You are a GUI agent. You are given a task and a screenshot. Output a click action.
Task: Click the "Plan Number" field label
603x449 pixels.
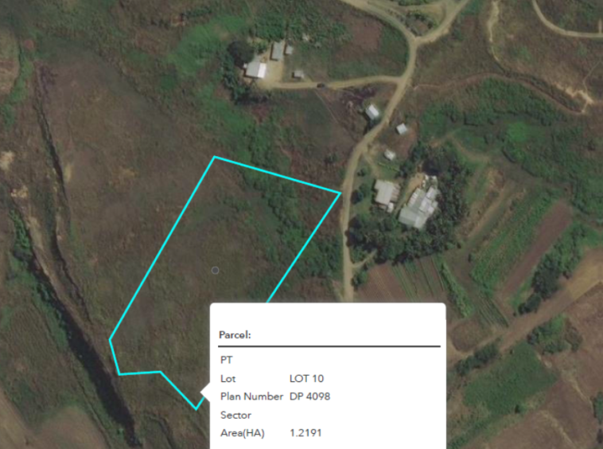point(251,396)
